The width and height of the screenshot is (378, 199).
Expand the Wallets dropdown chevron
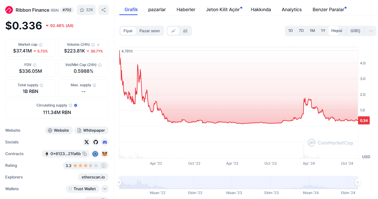pyautogui.click(x=105, y=189)
